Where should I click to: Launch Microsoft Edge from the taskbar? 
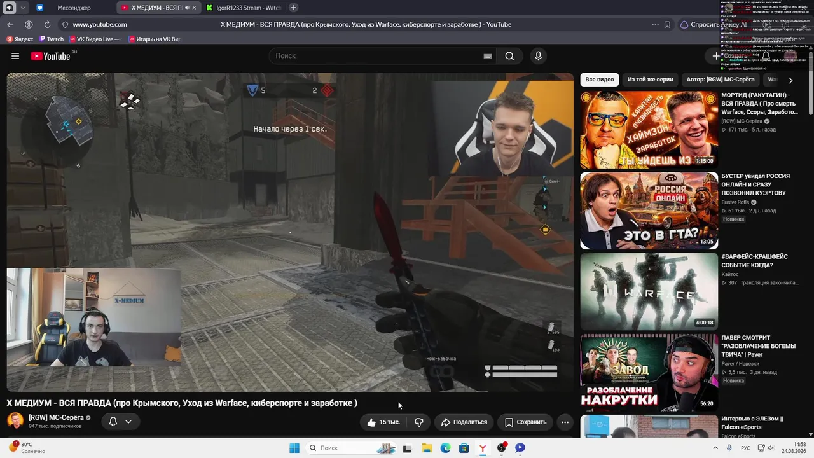click(x=445, y=448)
